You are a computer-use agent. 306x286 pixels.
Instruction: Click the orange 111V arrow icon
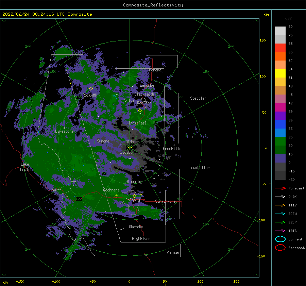pyautogui.click(x=280, y=205)
